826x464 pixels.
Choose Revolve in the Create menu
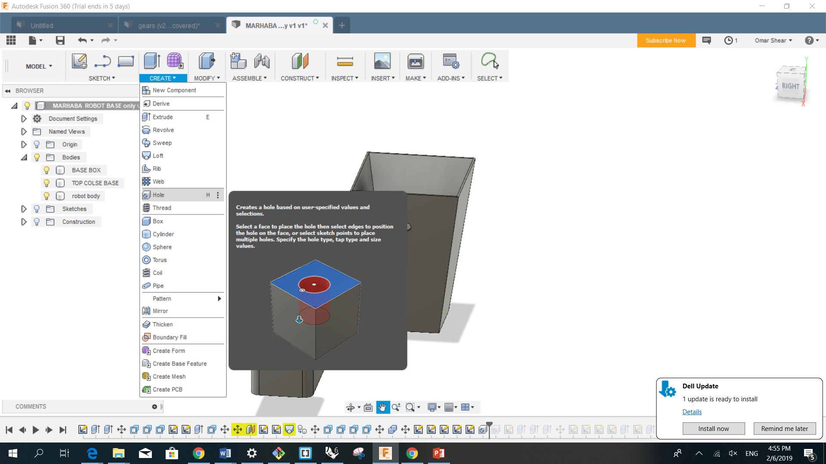pyautogui.click(x=183, y=130)
